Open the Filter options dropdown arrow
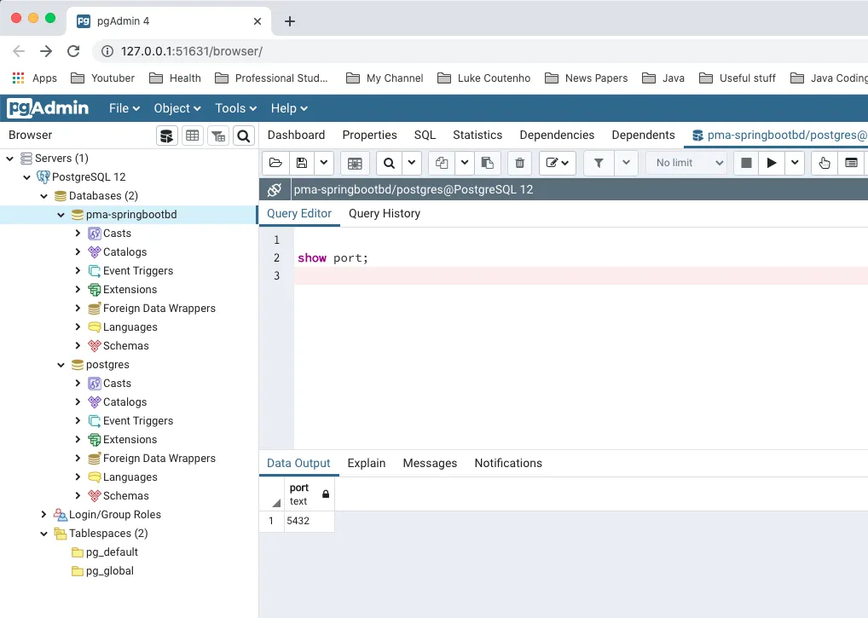This screenshot has width=868, height=618. coord(626,163)
